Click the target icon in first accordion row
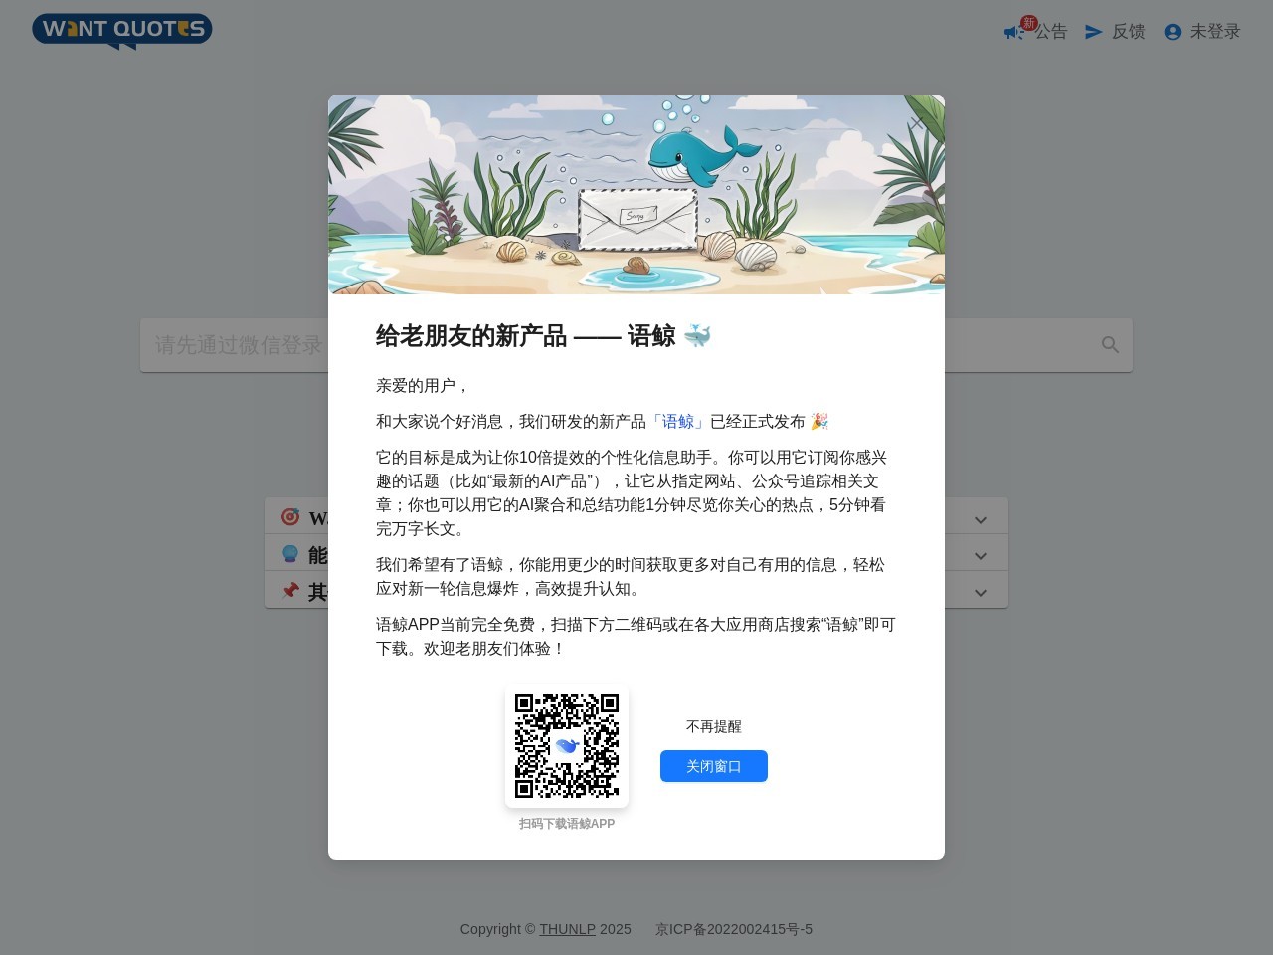 coord(290,517)
